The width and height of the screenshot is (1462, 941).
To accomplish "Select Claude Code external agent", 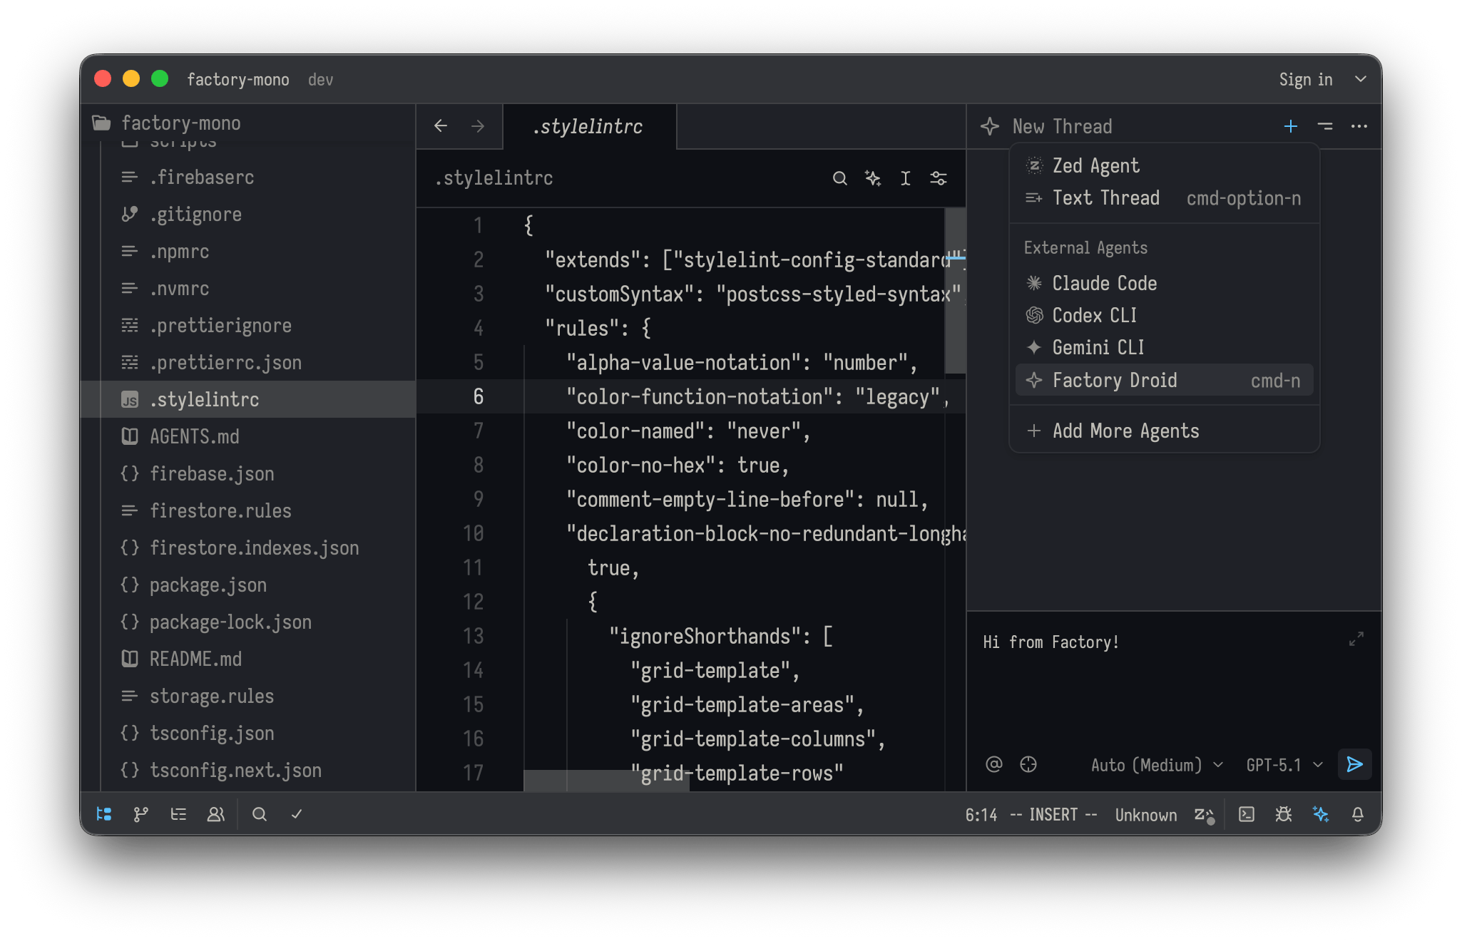I will coord(1164,283).
